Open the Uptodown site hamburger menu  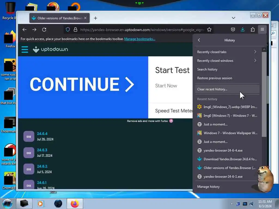25,50
